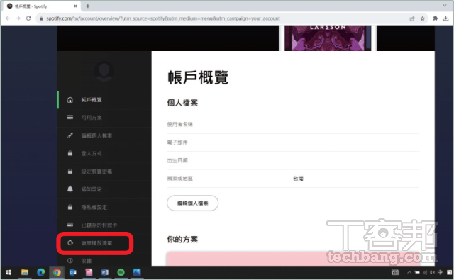Screen dimensions: 454x280
Task: Go to 登入方式 sidebar item
Action: (x=104, y=153)
